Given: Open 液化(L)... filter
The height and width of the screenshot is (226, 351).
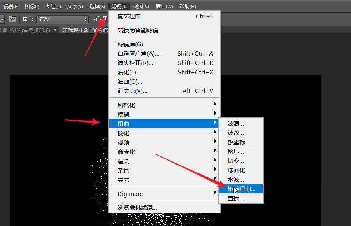Looking at the screenshot, I should [x=164, y=72].
